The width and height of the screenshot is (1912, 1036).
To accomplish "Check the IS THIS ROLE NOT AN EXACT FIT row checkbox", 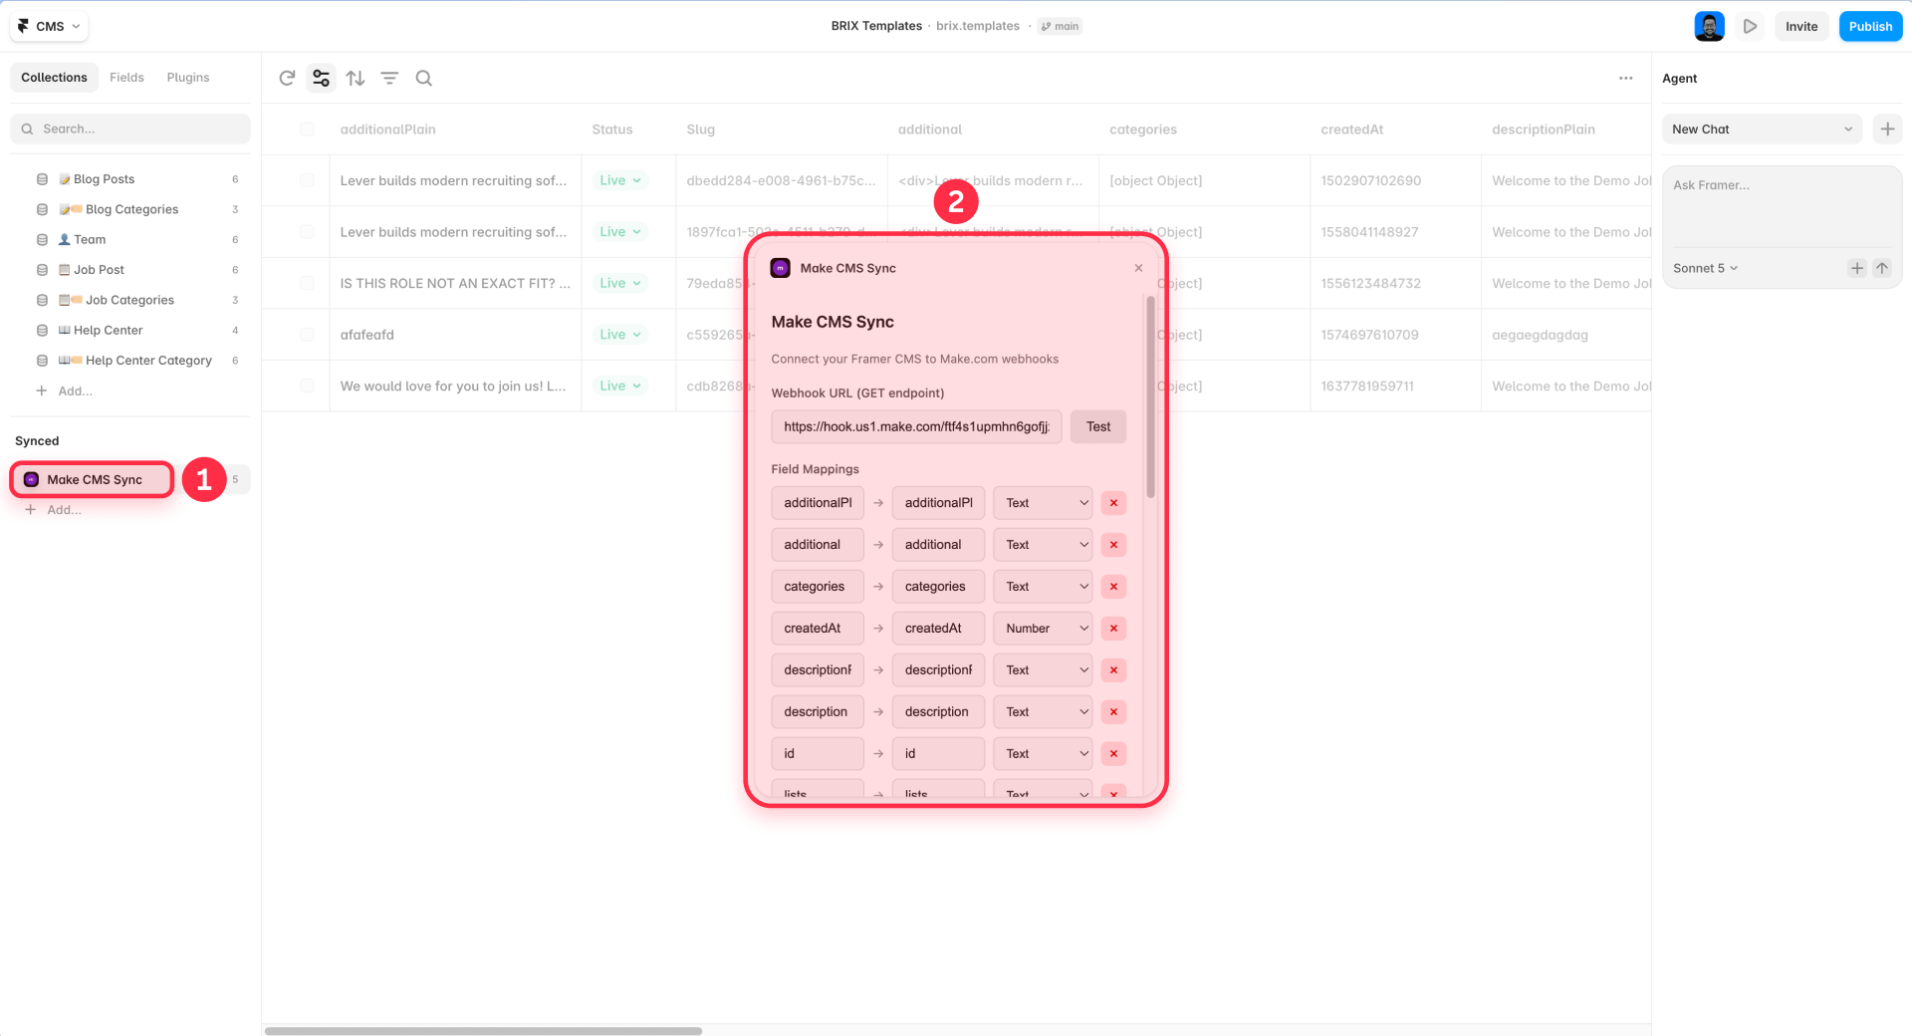I will pyautogui.click(x=307, y=283).
